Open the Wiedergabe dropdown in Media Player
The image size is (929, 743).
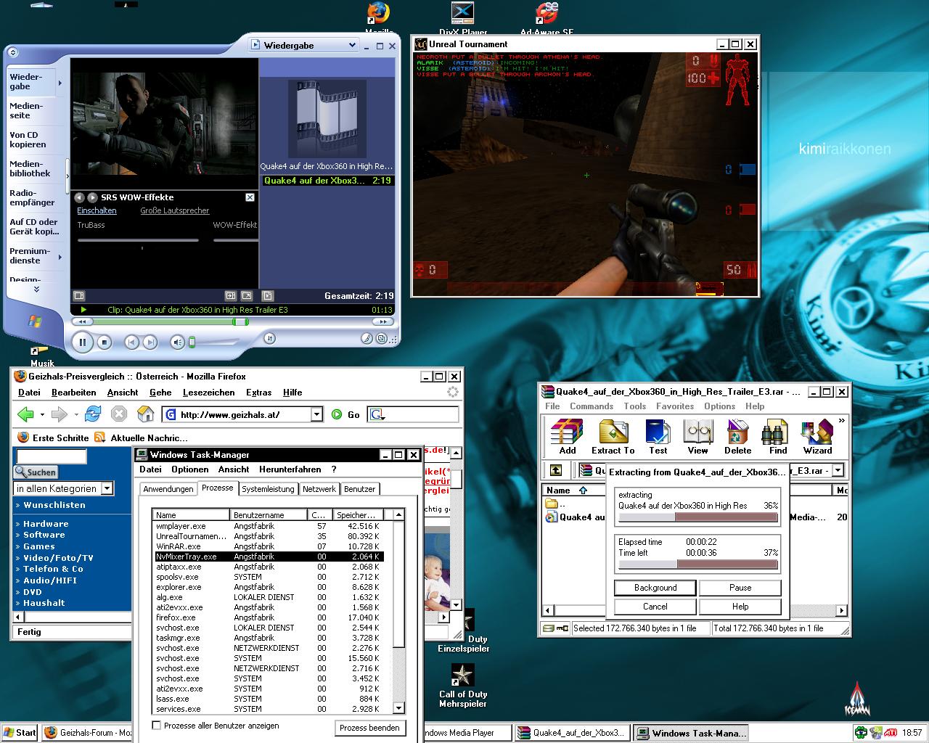click(x=352, y=45)
